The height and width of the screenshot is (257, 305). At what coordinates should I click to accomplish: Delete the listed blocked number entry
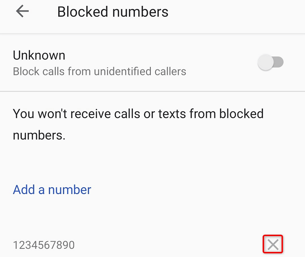(273, 244)
